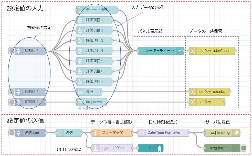The image size is (252, 156).
Task: Click the hand icon on チャート消去 node
Action: (80, 10)
